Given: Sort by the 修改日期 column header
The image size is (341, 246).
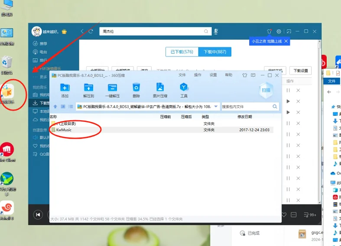Looking at the screenshot, I should point(245,117).
